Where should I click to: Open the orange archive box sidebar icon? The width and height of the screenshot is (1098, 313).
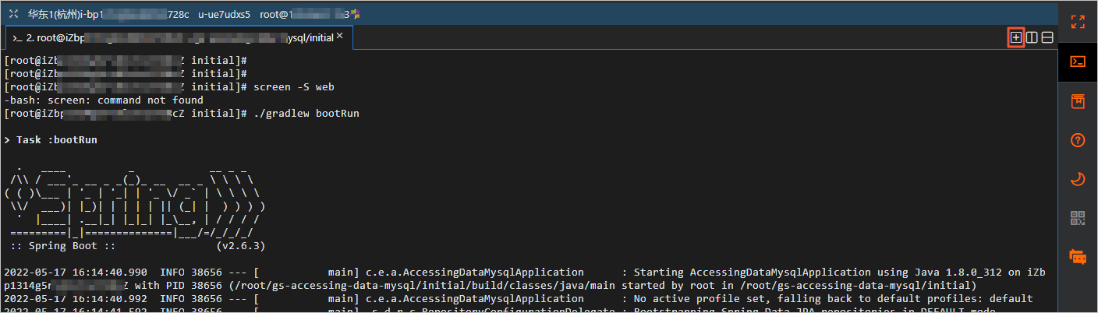click(x=1078, y=100)
